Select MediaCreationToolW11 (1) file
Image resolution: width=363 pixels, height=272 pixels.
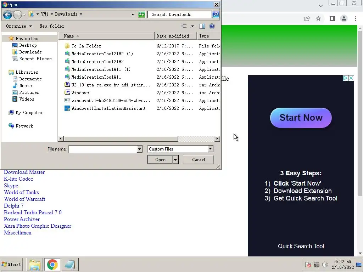point(101,69)
